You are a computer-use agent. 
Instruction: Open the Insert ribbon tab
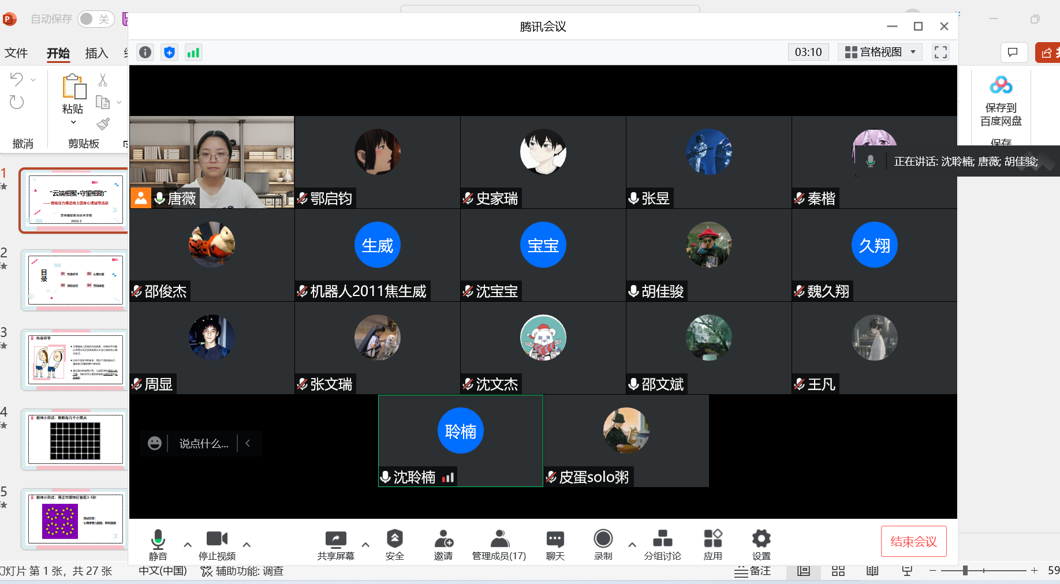(x=96, y=53)
